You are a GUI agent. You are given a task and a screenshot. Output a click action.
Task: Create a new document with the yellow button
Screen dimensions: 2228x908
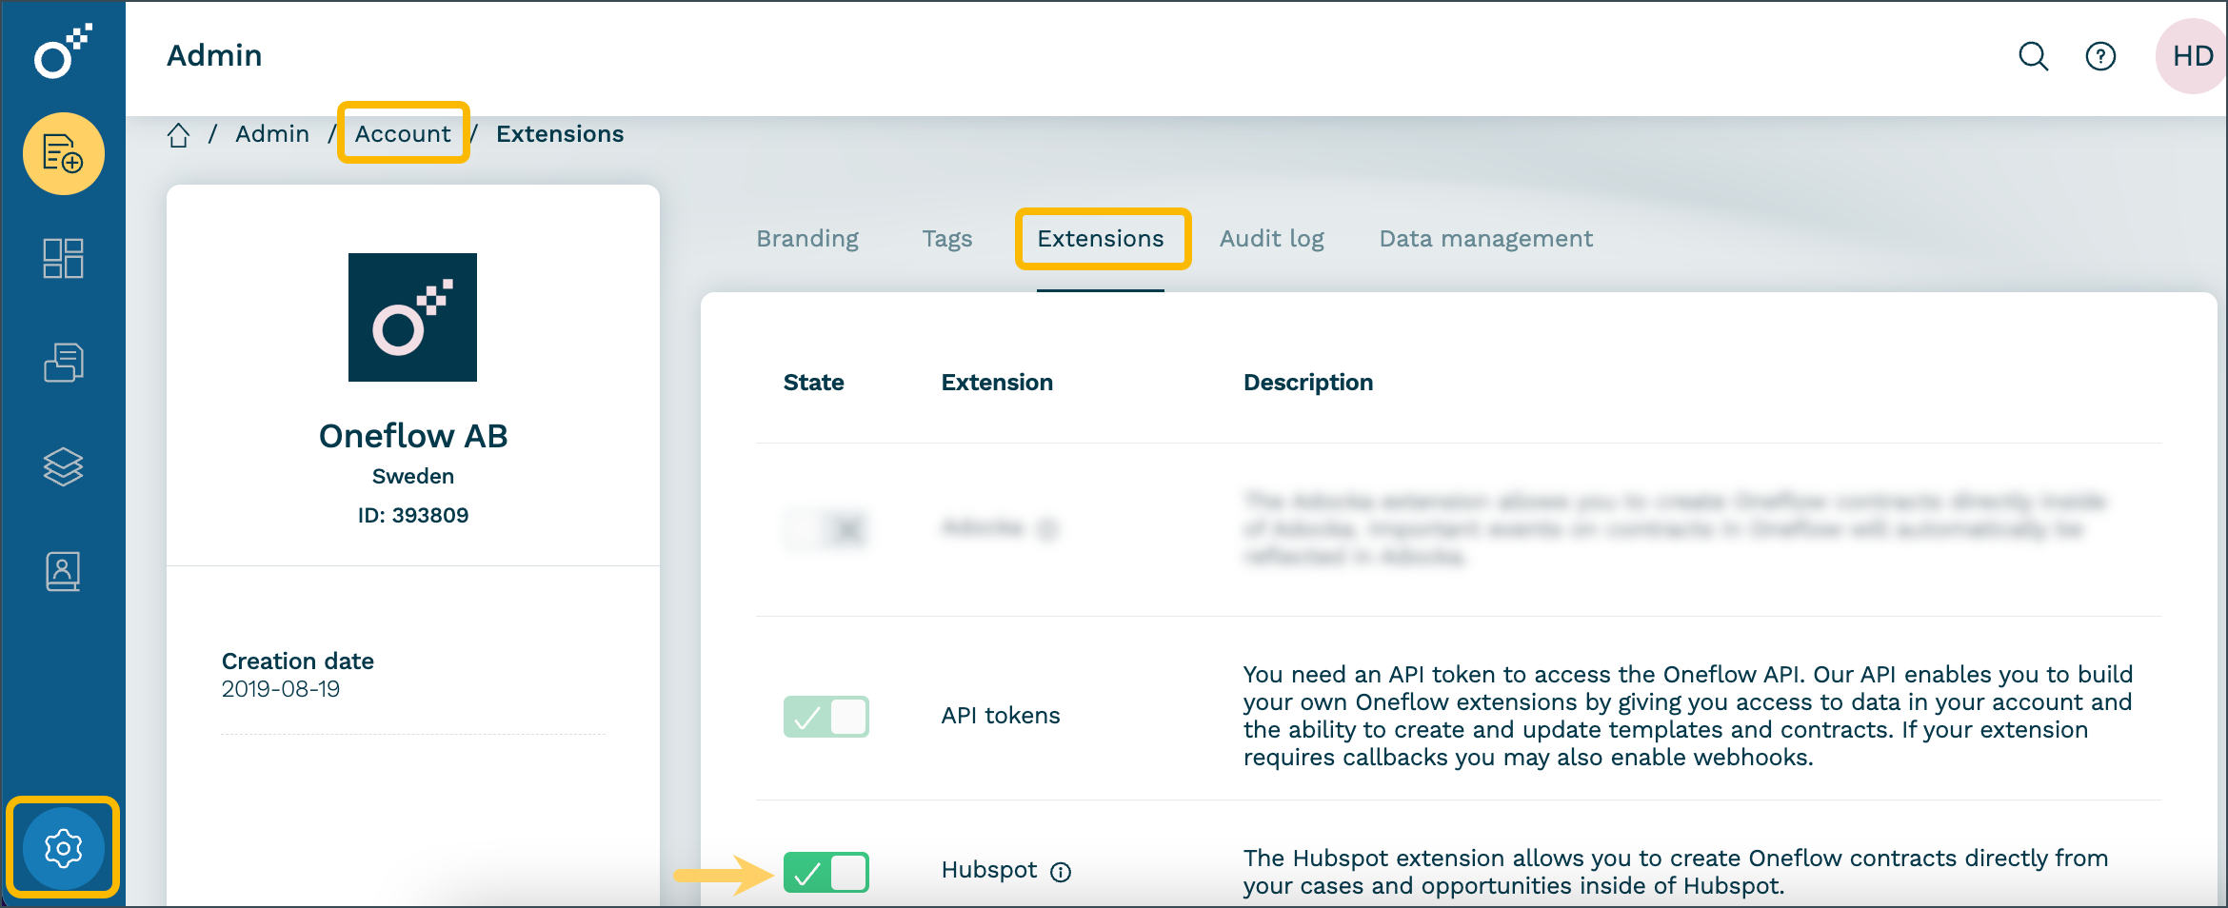pos(64,154)
